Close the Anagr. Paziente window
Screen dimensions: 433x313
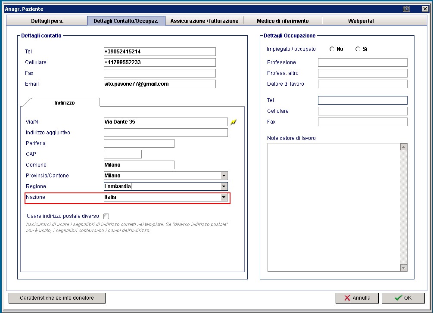(x=425, y=9)
